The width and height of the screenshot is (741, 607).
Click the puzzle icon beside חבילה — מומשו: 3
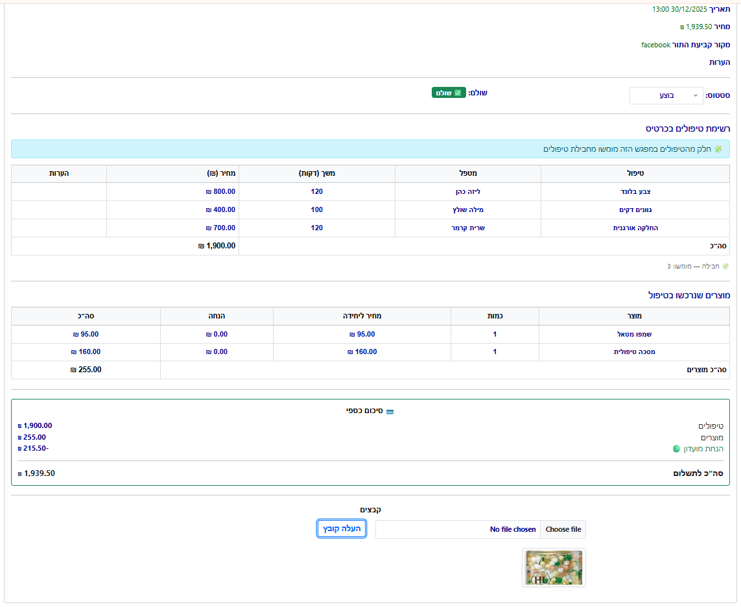pos(725,267)
